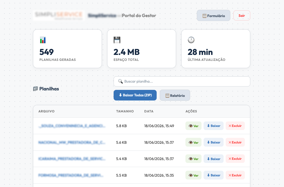Click the bar chart icon above 549
This screenshot has height=187, width=284.
pyautogui.click(x=43, y=40)
